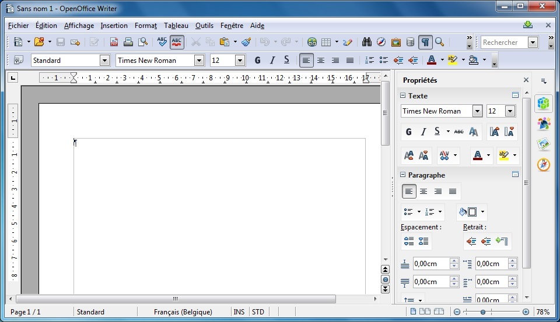560x322 pixels.
Task: Toggle nonprinting characters pilcrow
Action: (x=425, y=42)
